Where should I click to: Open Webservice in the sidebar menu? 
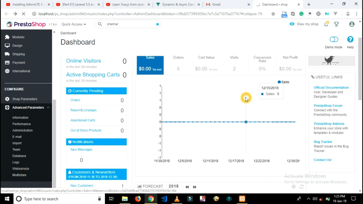tap(21, 169)
